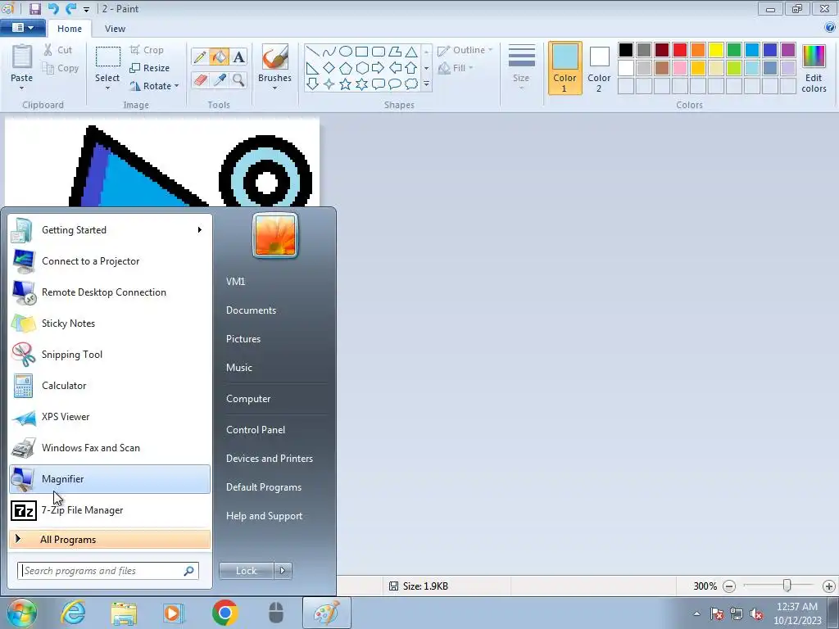This screenshot has height=629, width=839.
Task: Expand the Paste dropdown arrow
Action: [21, 88]
